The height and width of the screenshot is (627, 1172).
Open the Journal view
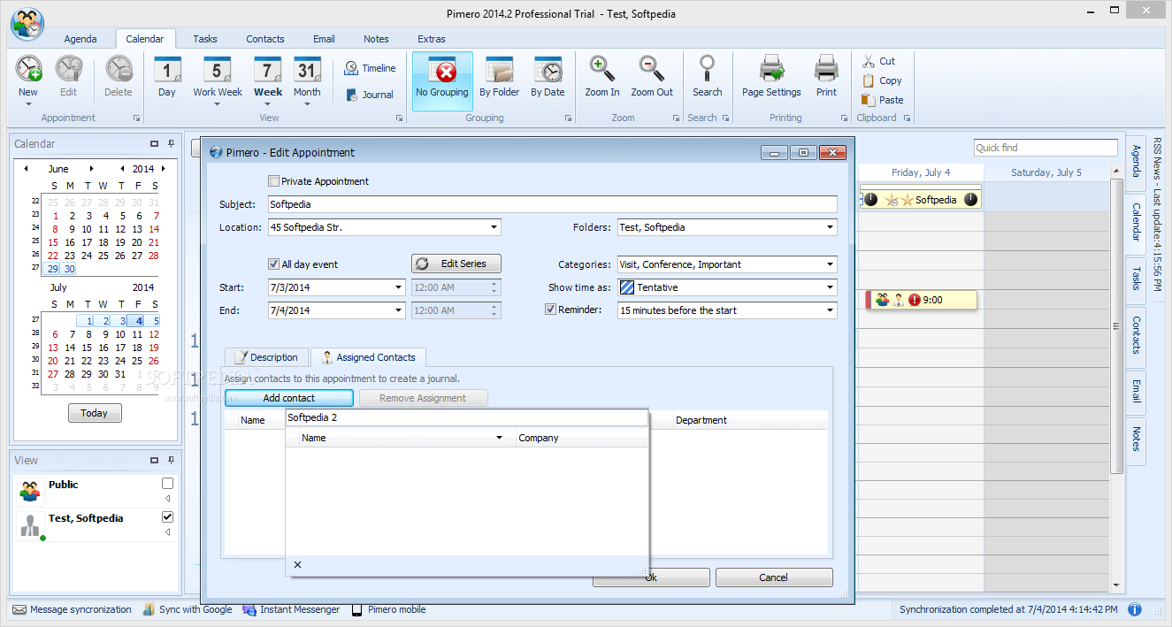(369, 95)
